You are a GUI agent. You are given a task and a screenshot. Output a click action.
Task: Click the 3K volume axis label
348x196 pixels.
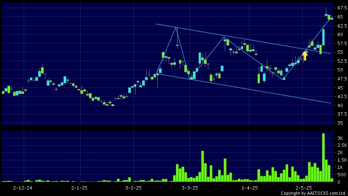click(x=340, y=138)
